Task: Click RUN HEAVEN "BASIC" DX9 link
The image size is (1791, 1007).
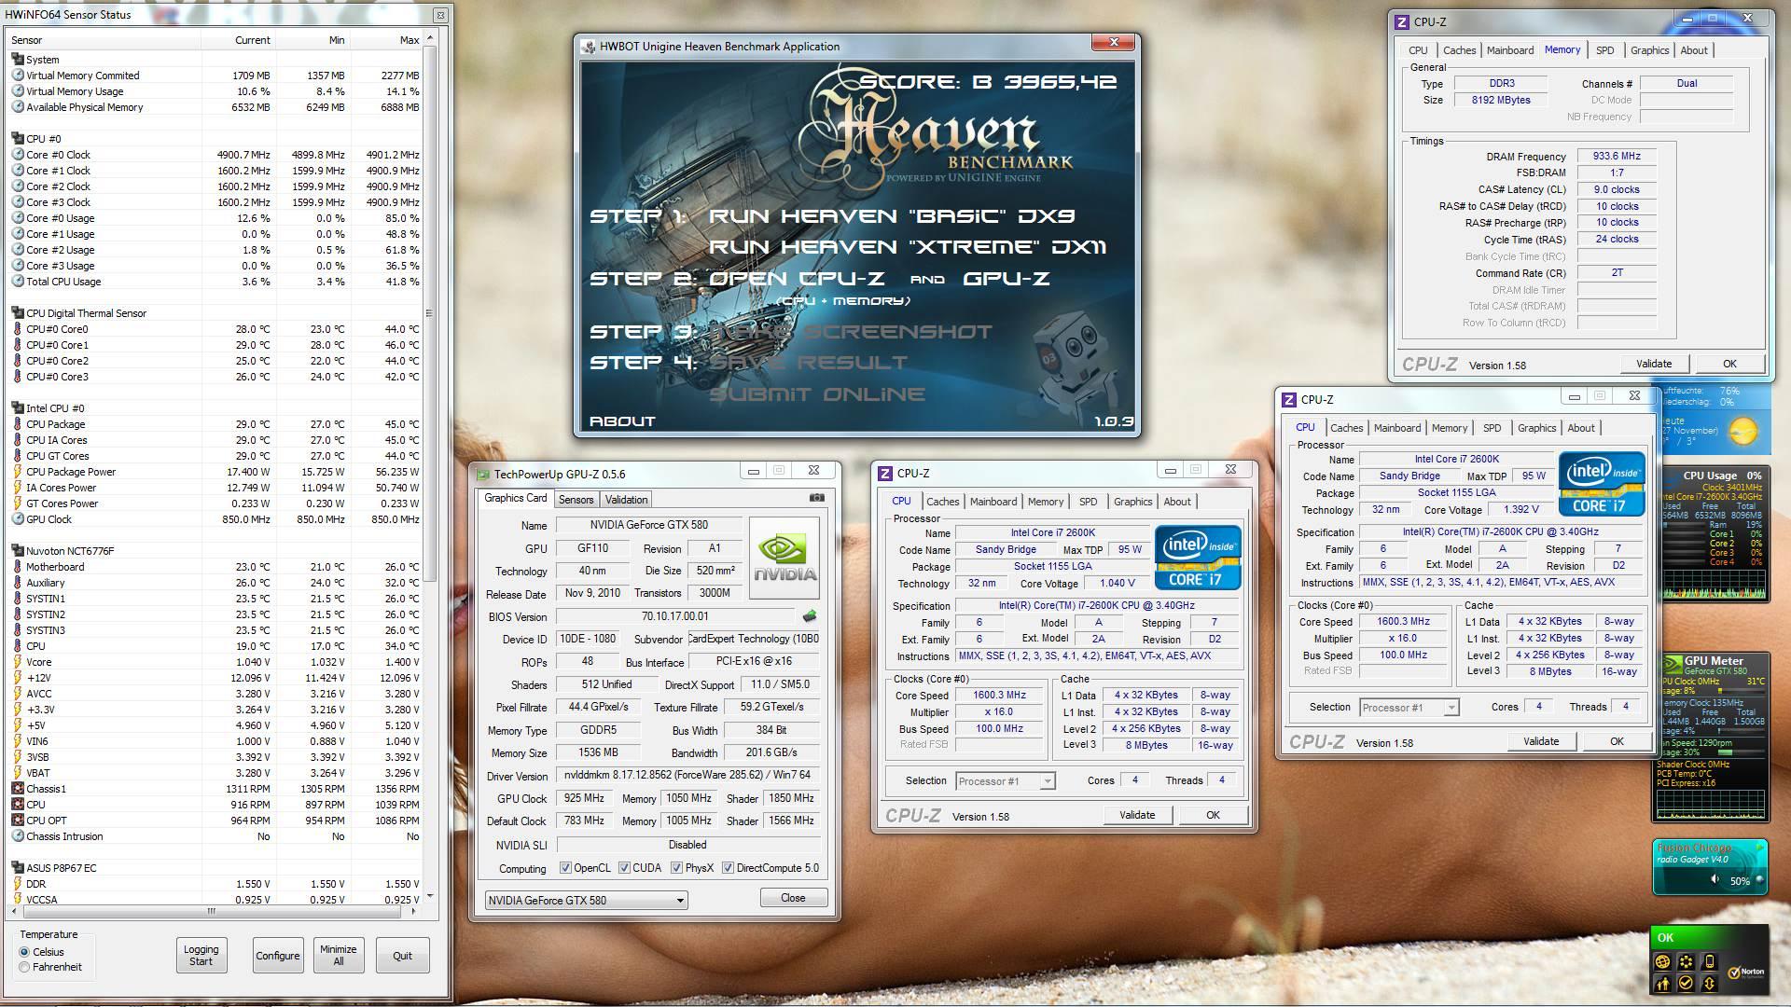Action: coord(892,216)
